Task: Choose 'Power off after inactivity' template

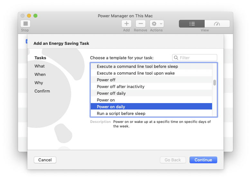Action: [151, 86]
